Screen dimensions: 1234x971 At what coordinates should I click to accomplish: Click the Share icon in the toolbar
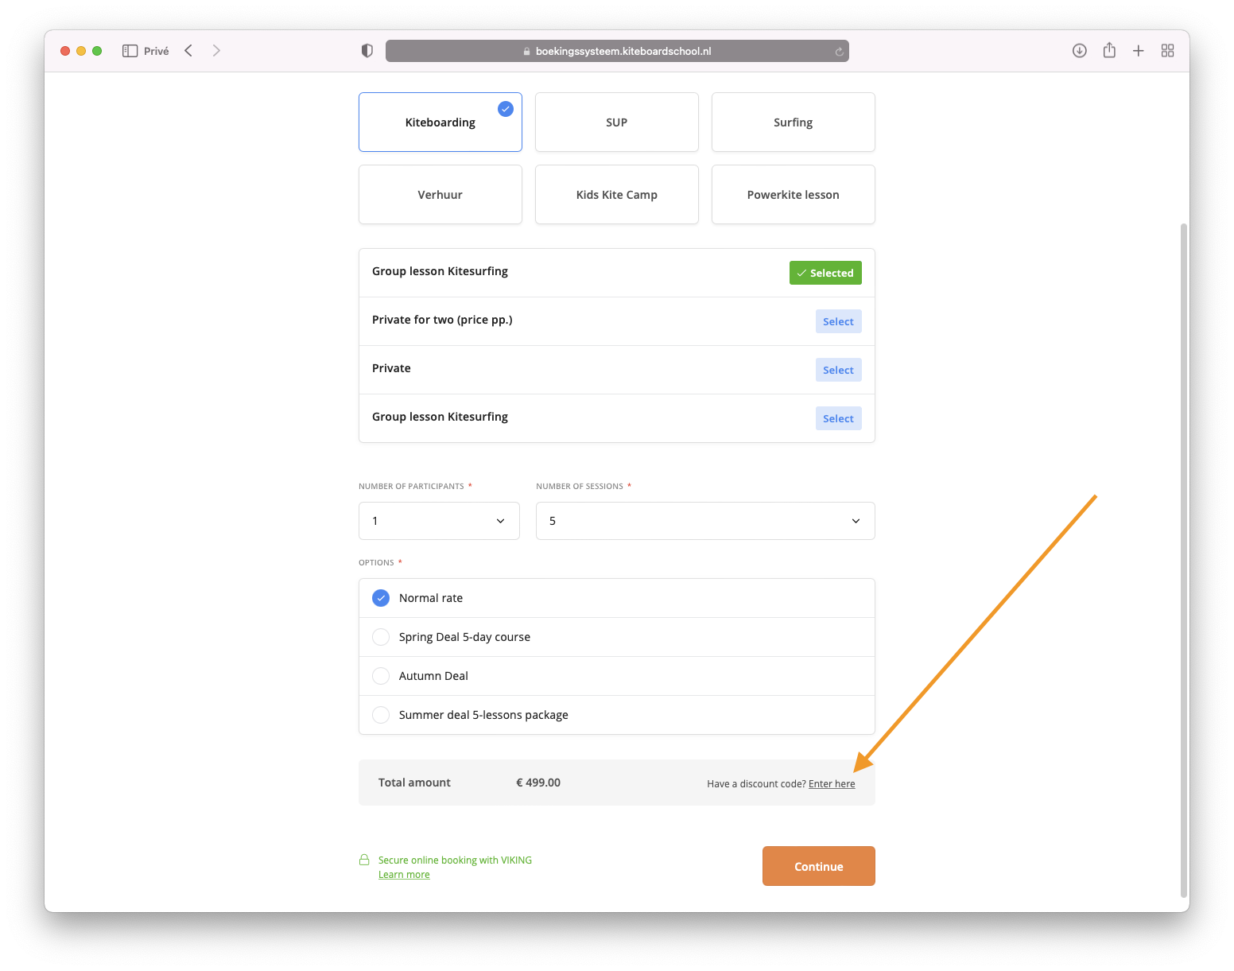1109,51
